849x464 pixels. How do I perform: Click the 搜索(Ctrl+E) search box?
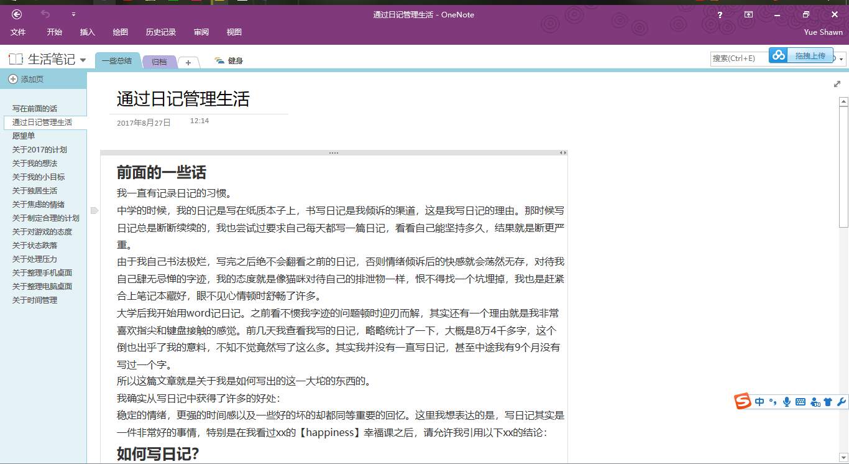739,58
